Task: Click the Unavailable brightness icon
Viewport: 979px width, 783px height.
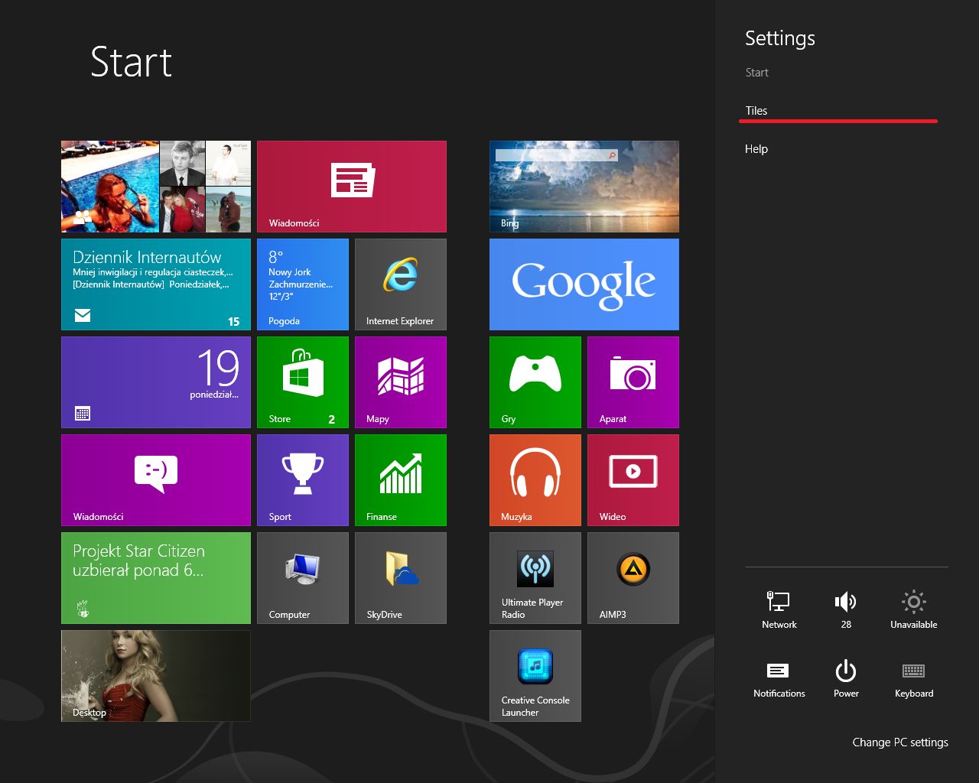Action: point(913,609)
